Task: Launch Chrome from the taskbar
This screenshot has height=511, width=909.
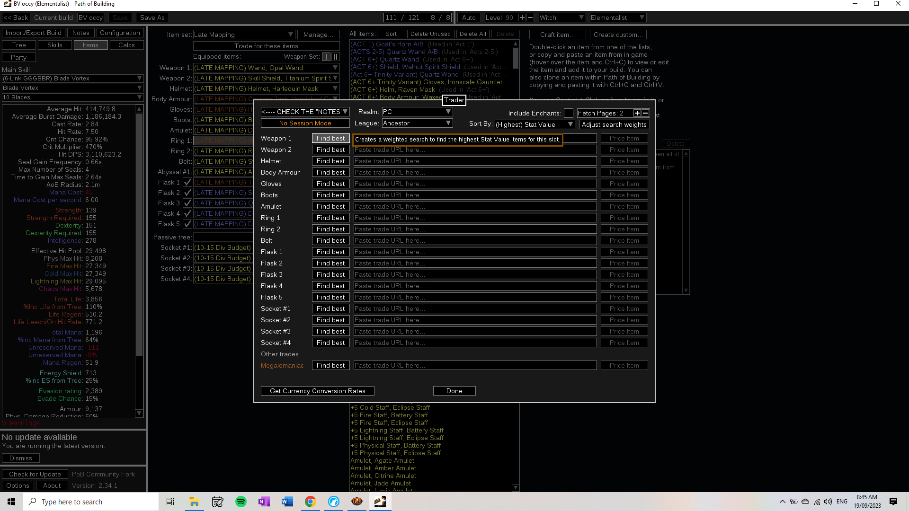Action: point(311,502)
